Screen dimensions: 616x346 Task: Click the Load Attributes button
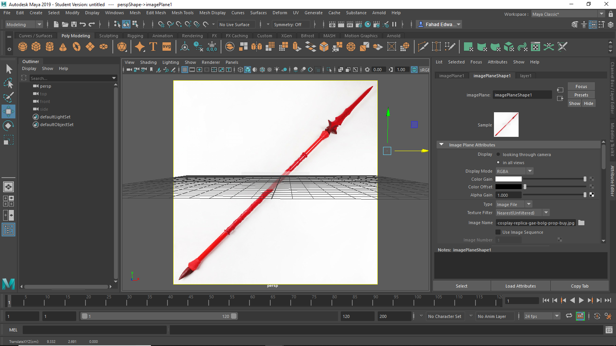click(521, 286)
